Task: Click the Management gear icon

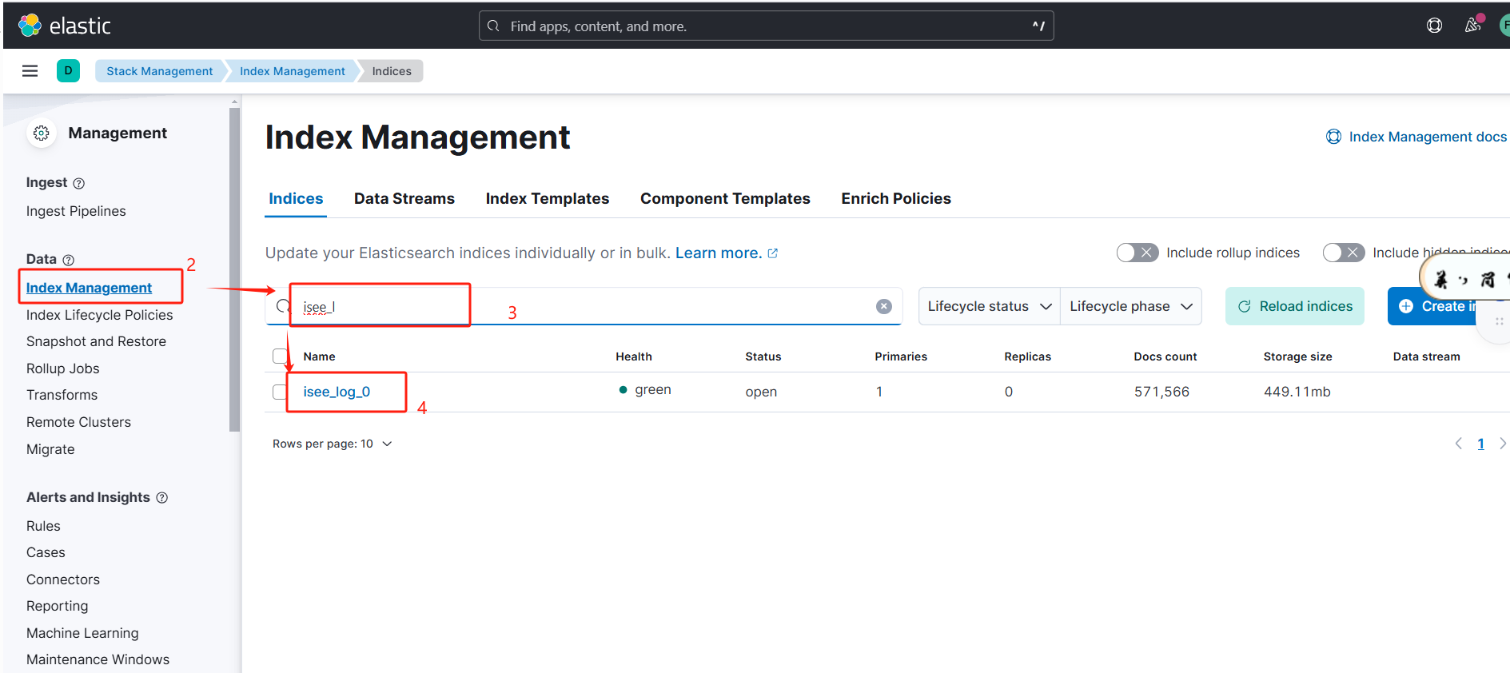Action: [42, 133]
